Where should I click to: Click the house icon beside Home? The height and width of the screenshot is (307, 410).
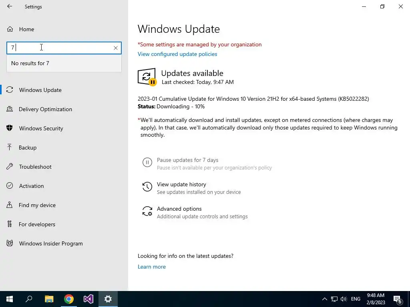10,29
